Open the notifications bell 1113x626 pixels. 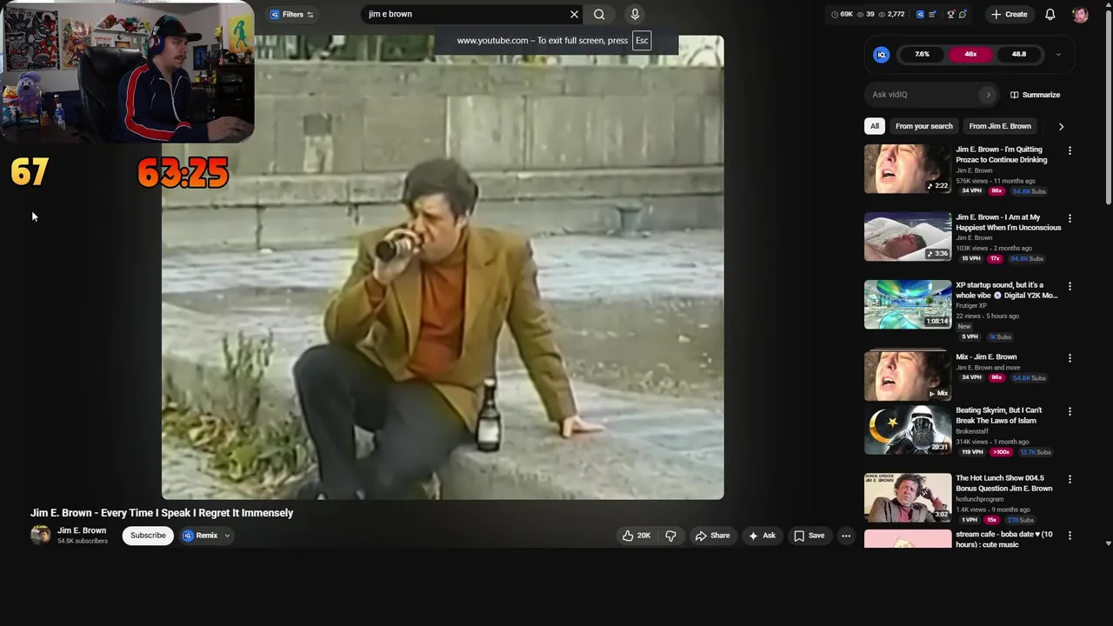coord(1050,14)
